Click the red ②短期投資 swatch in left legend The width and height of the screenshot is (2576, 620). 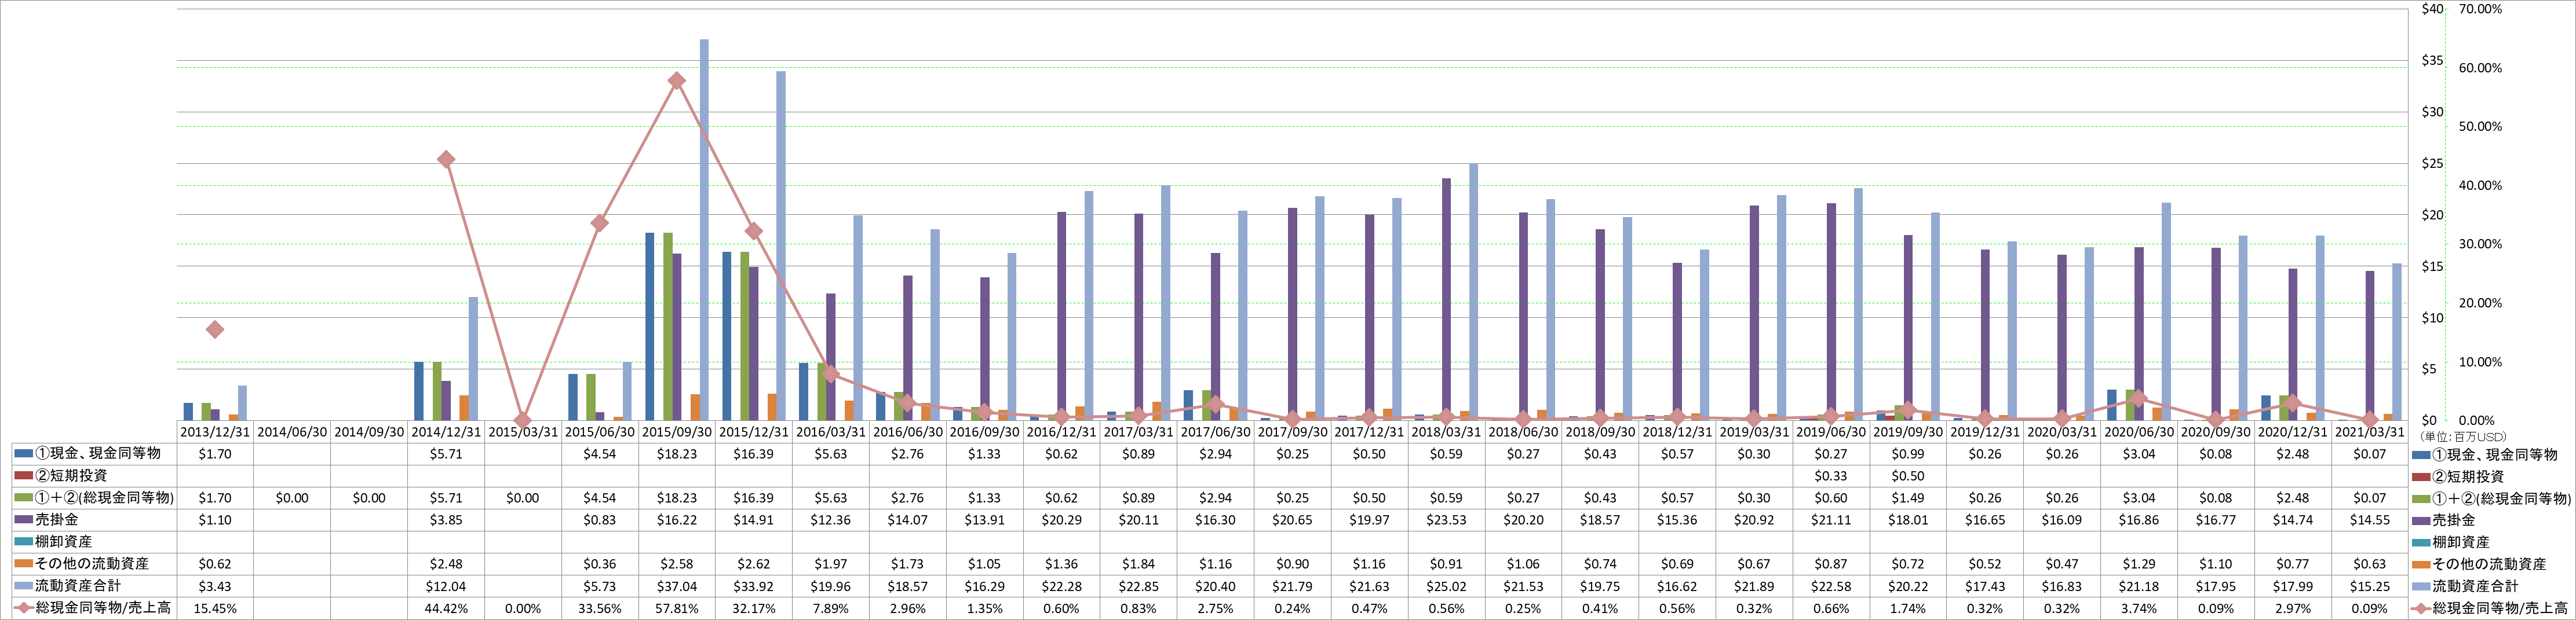pos(23,475)
